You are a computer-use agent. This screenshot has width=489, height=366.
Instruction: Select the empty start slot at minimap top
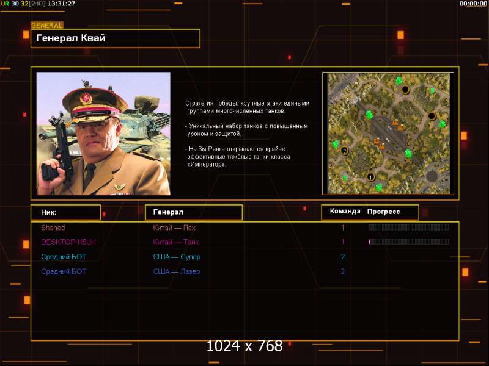tap(405, 90)
